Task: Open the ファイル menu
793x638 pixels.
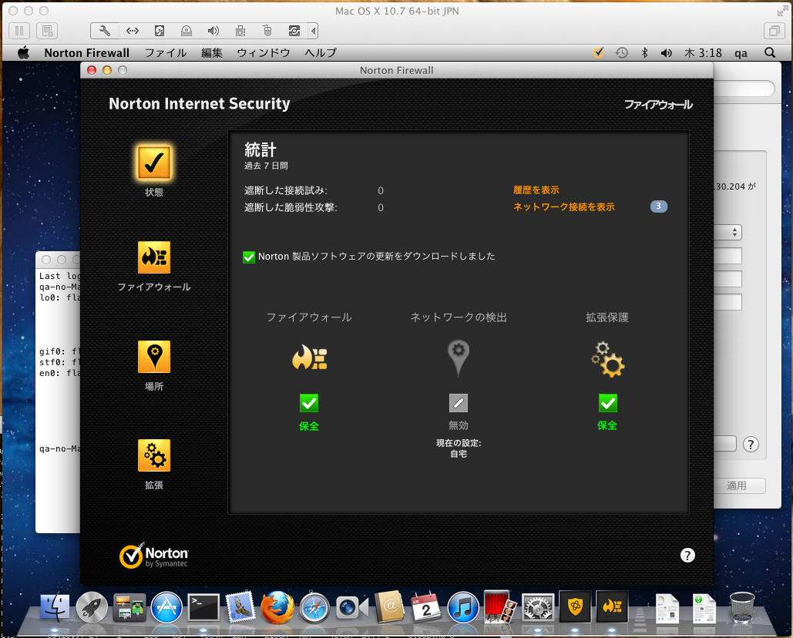Action: click(166, 53)
